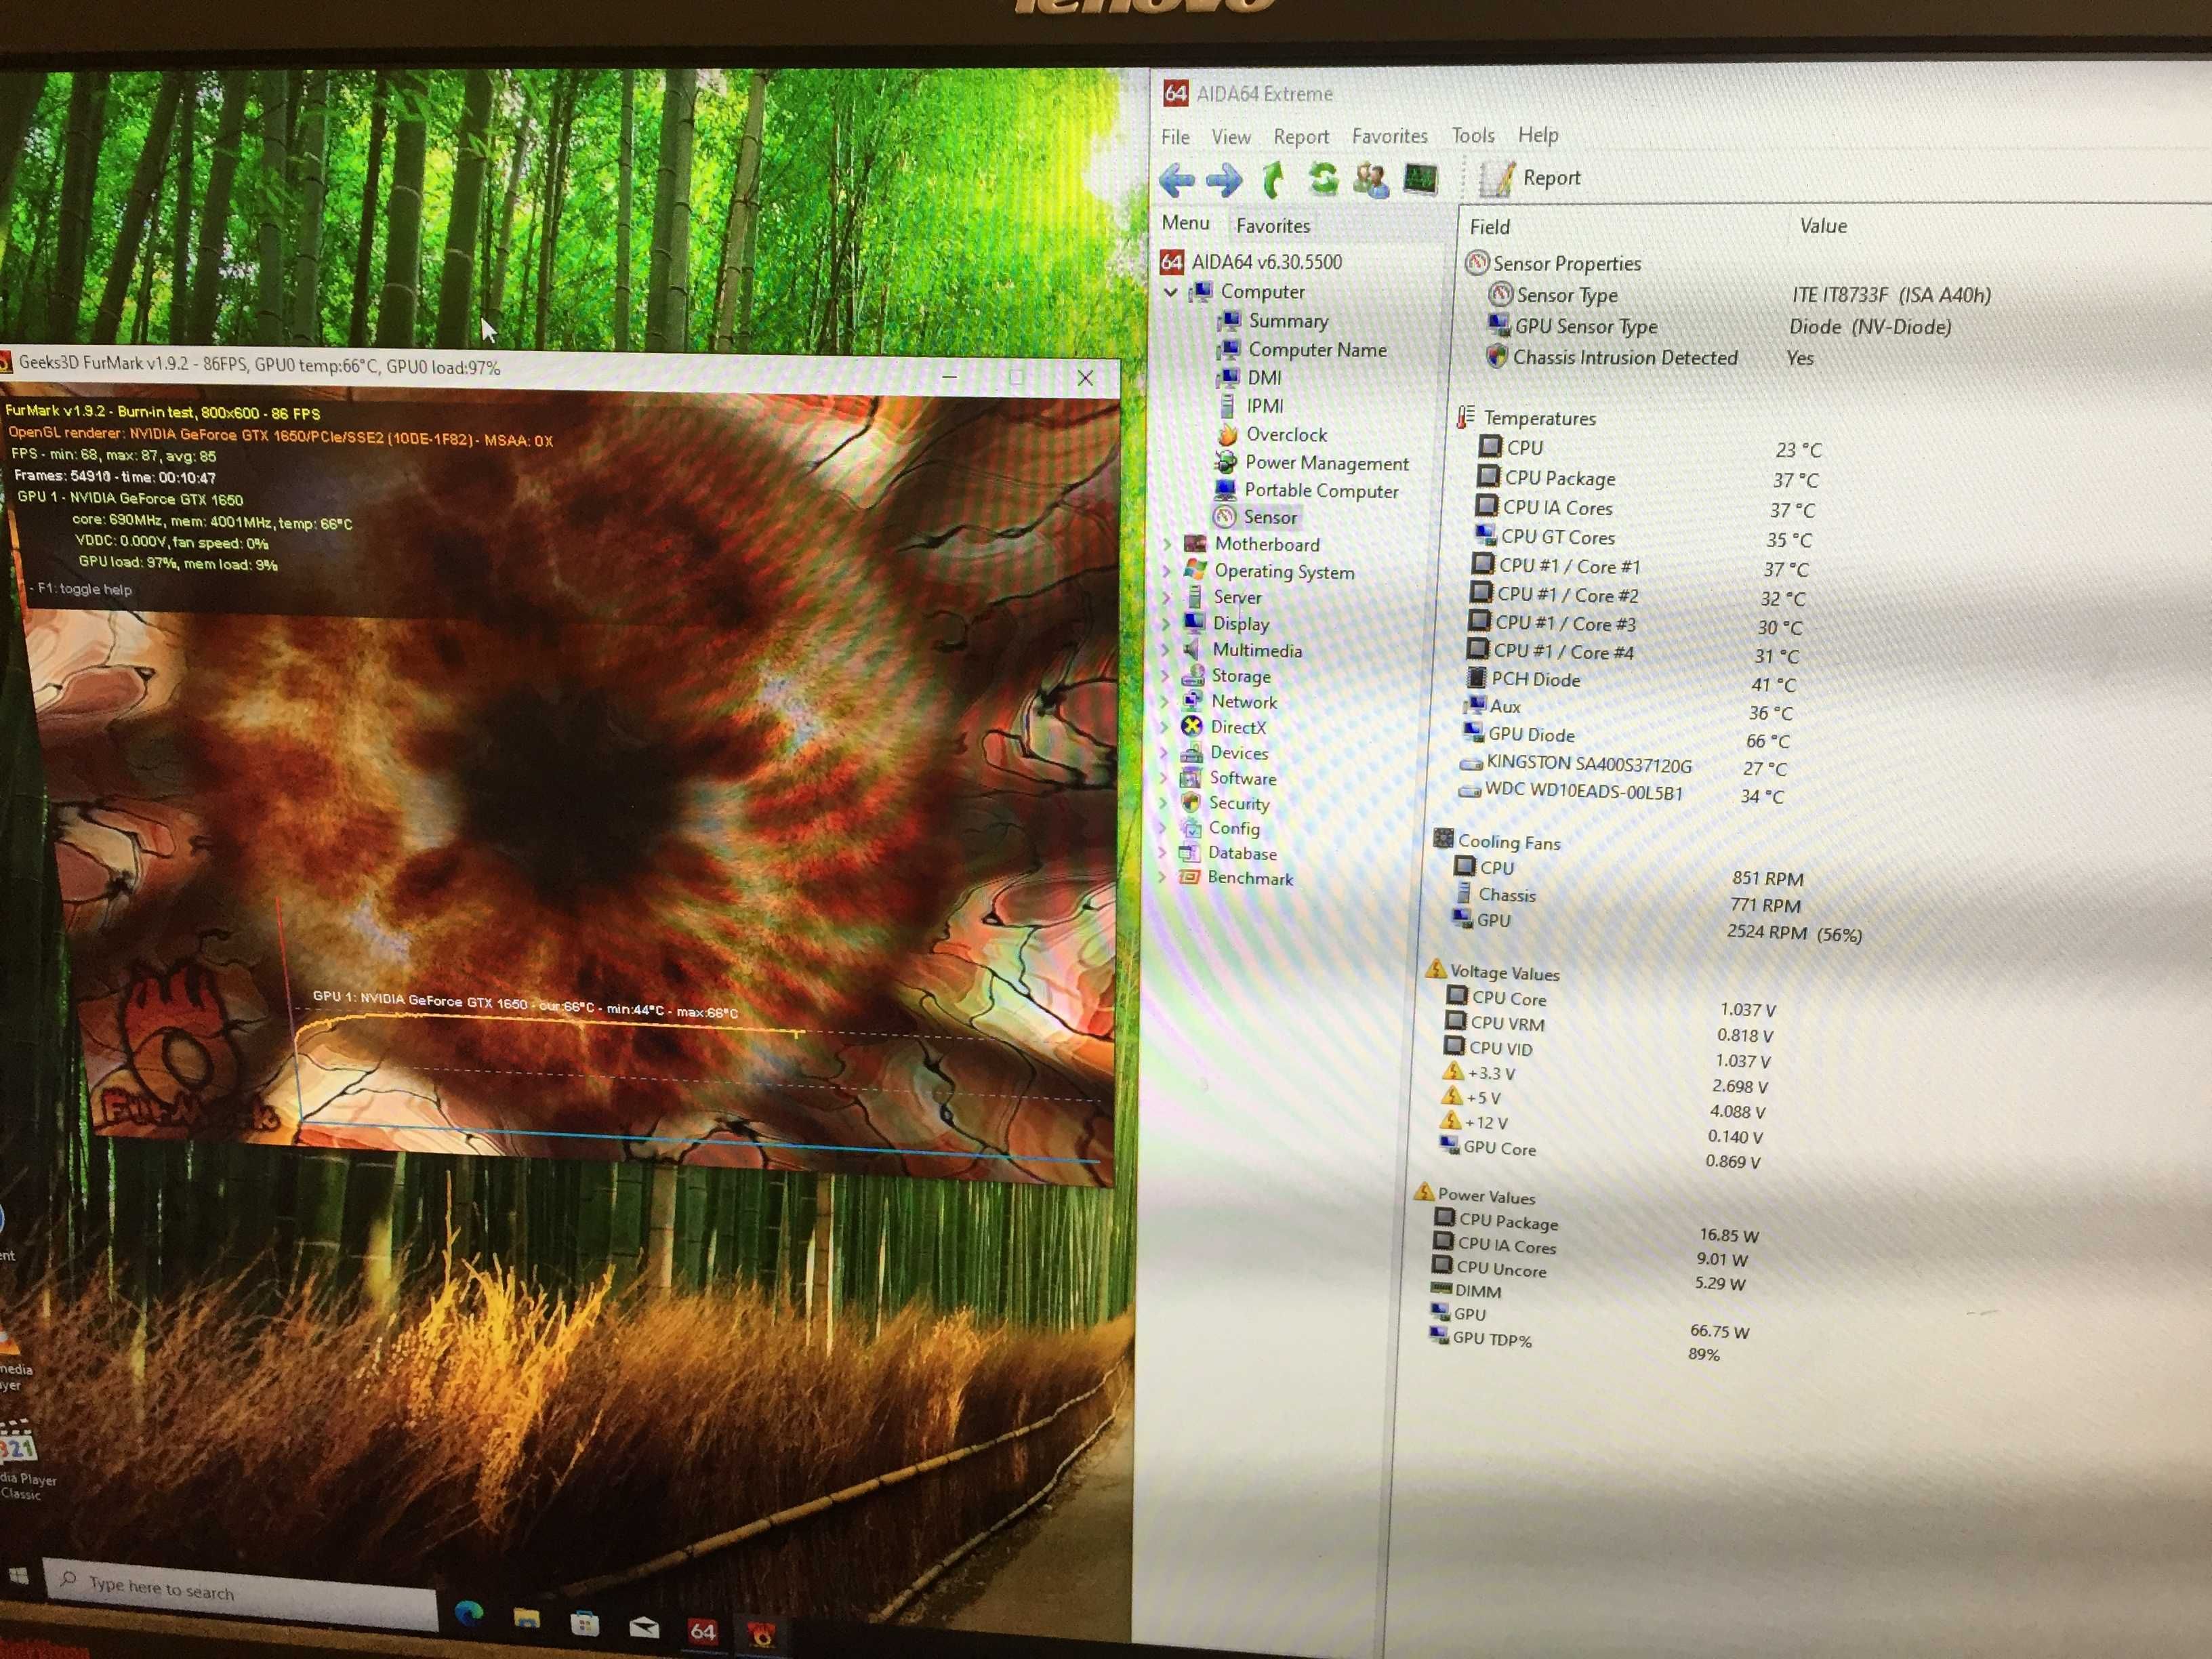Select the GPU TDP% row
The width and height of the screenshot is (2212, 1659).
(x=1576, y=1344)
